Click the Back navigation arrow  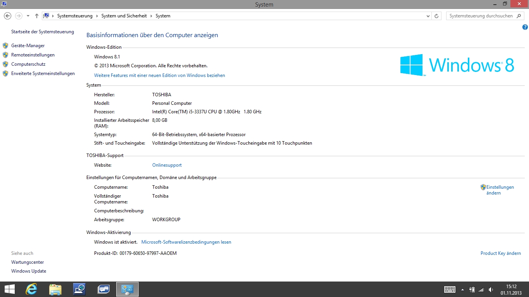7,16
